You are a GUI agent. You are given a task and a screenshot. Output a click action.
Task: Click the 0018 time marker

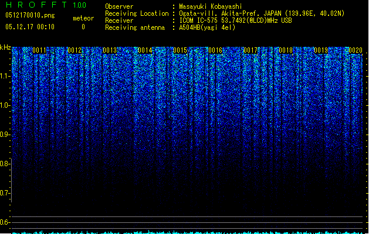[x=286, y=50]
